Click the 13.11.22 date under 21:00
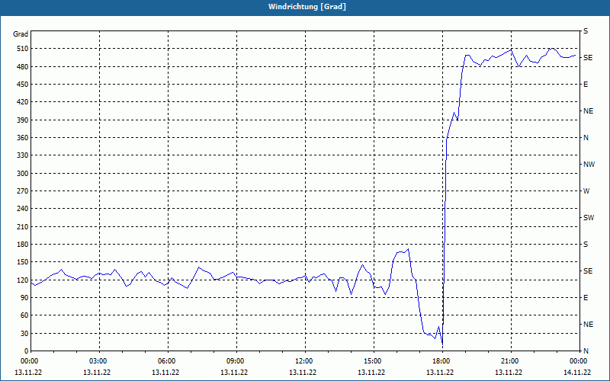The image size is (610, 381). pyautogui.click(x=509, y=373)
